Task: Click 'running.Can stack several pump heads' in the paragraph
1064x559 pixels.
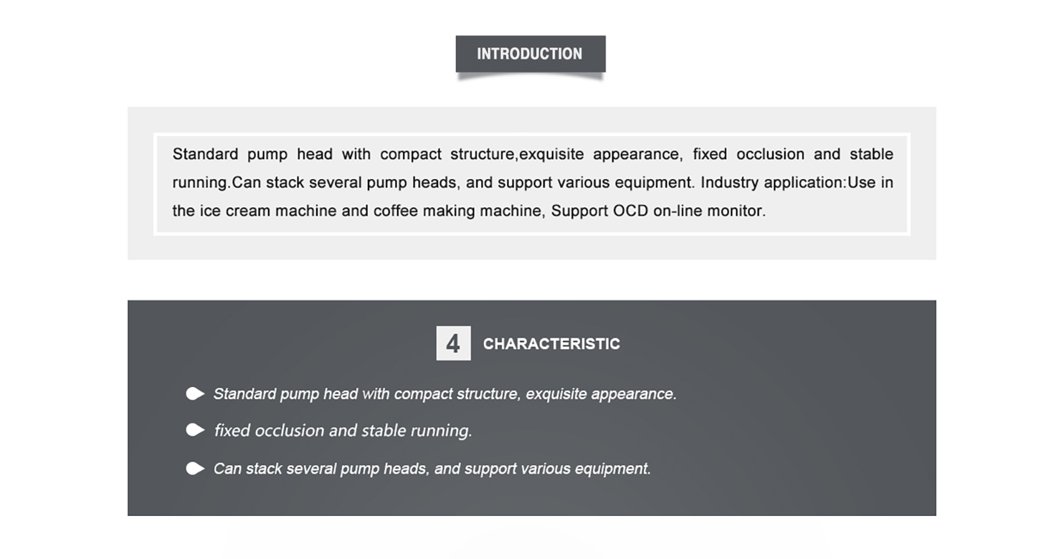Action: (315, 183)
